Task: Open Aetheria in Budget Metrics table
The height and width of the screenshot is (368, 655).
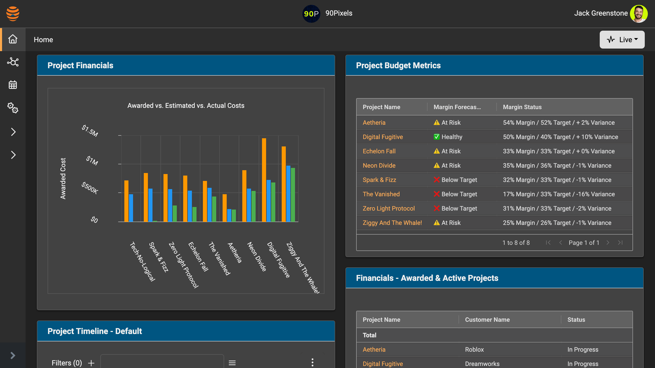Action: coord(374,122)
